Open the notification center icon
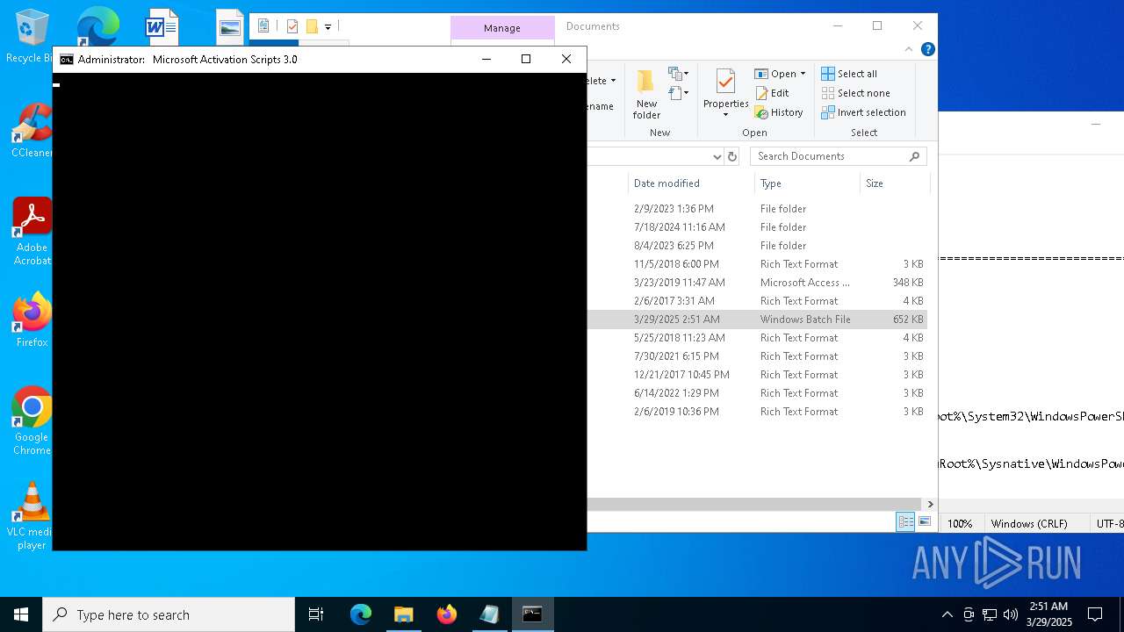The height and width of the screenshot is (632, 1124). pos(1095,614)
